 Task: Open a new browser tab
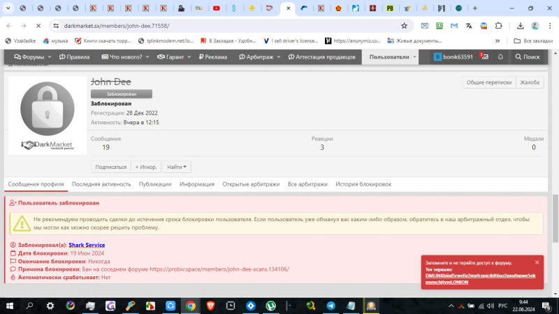pyautogui.click(x=475, y=8)
